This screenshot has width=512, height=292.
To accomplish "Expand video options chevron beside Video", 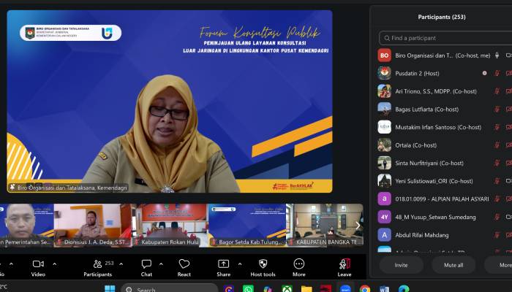I will pos(55,264).
